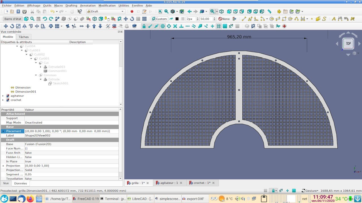
Task: Click the TOP face of navigation cube
Action: pos(348,43)
